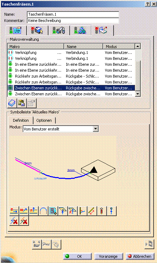
Task: Add an axial motion icon
Action: [33, 211]
